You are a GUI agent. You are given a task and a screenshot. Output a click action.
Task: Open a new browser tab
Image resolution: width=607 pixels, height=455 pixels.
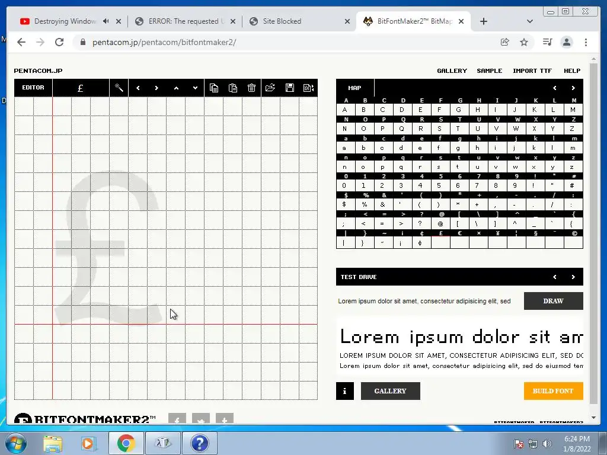tap(484, 21)
